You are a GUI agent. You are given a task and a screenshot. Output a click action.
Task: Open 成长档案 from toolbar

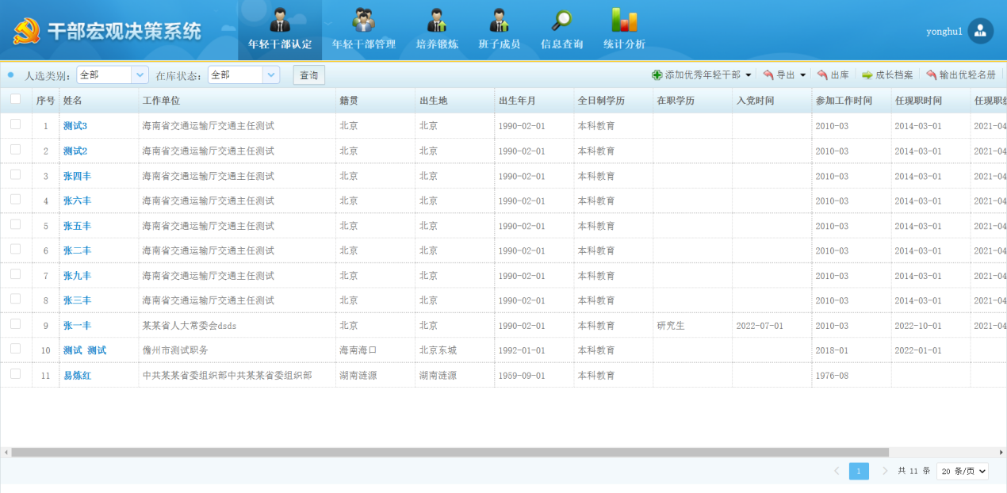pos(887,75)
